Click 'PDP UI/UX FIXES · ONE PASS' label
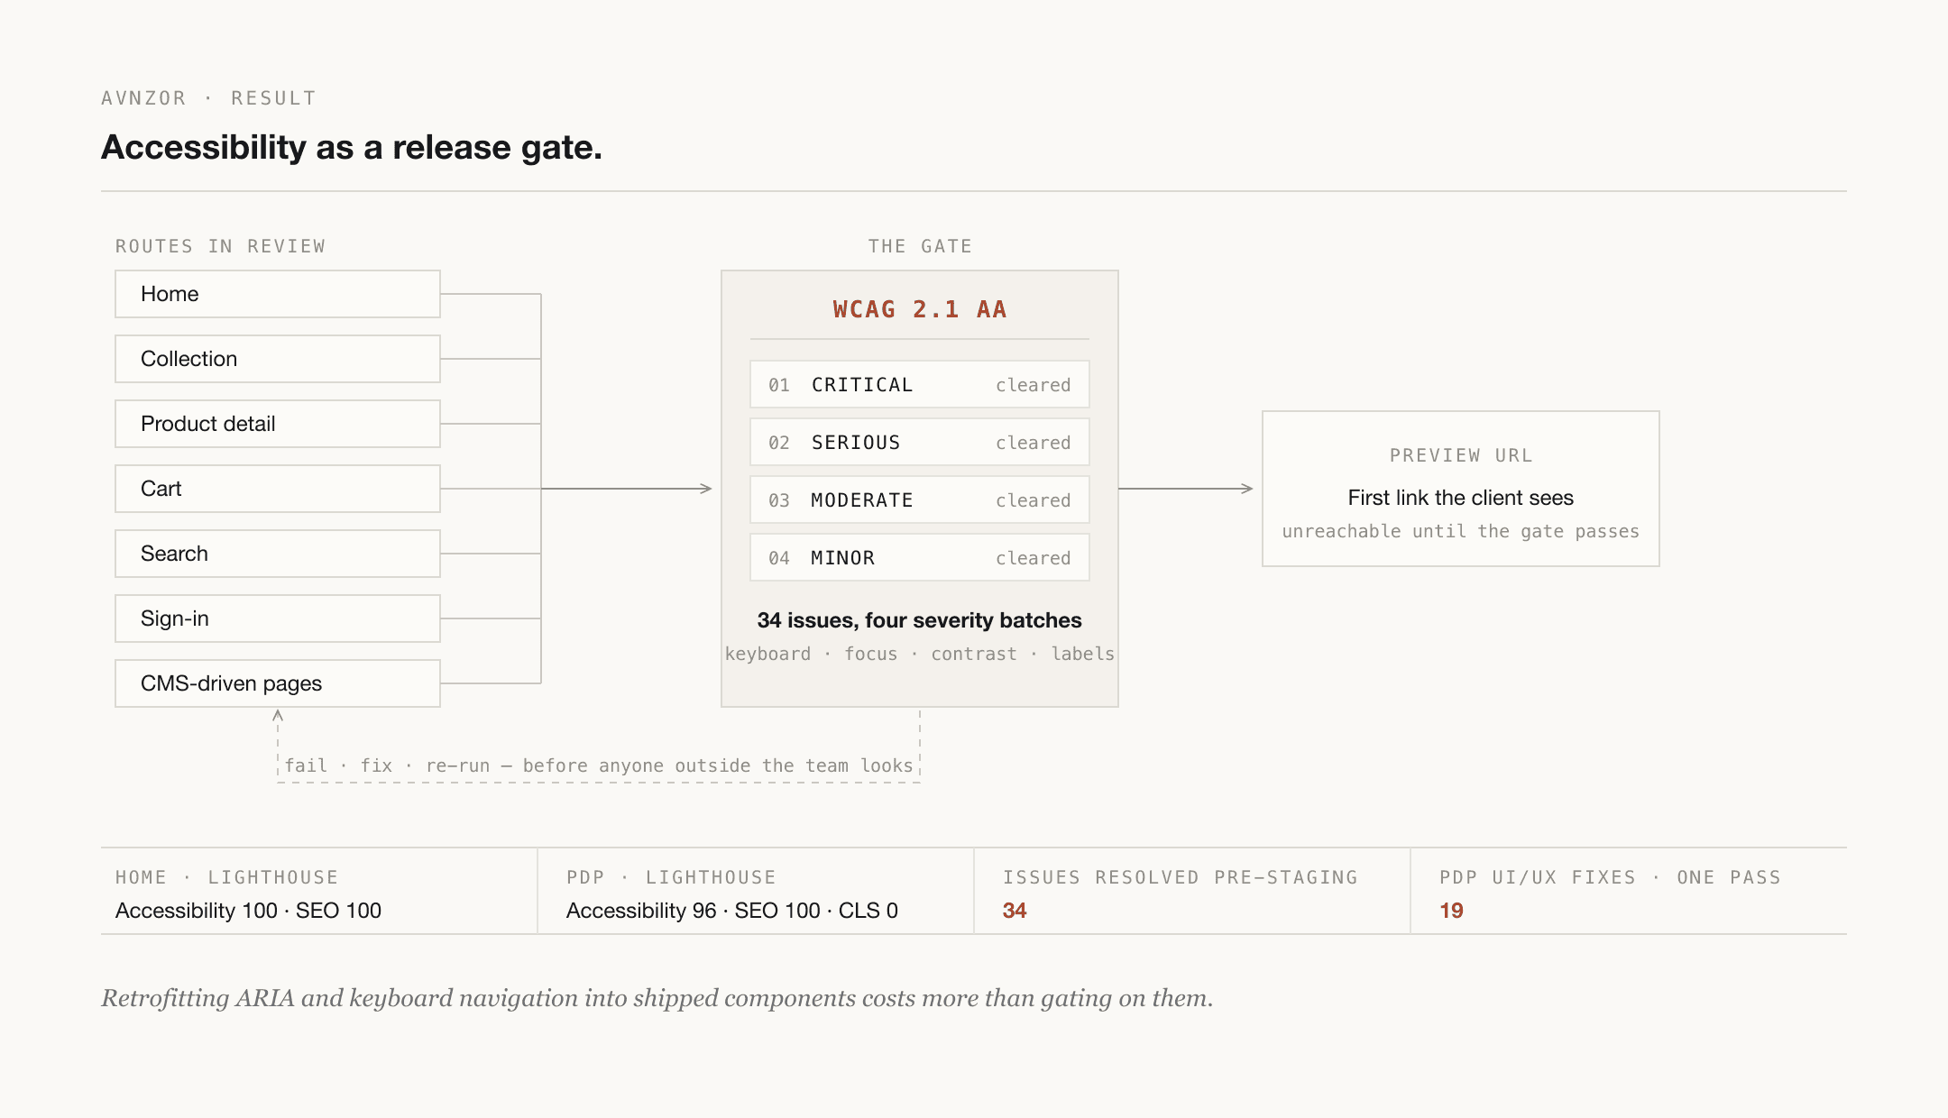The width and height of the screenshot is (1948, 1118). (x=1610, y=877)
